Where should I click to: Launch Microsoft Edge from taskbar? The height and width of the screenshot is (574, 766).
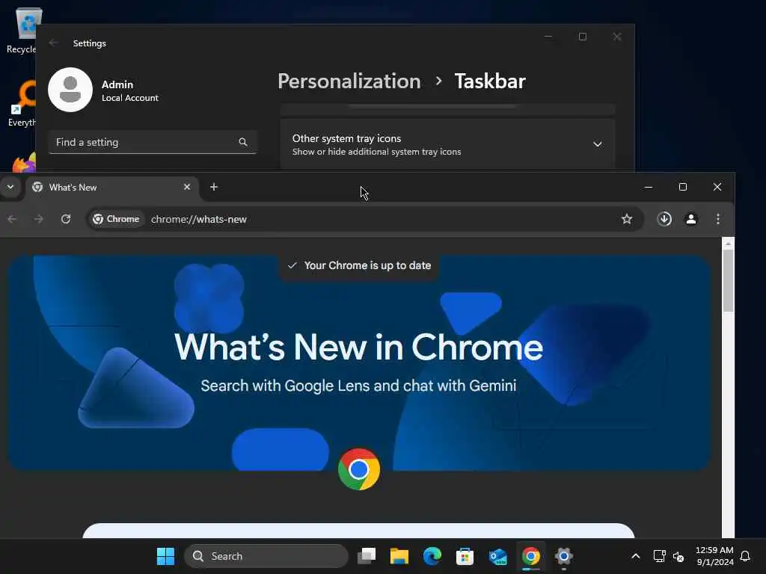pyautogui.click(x=432, y=556)
